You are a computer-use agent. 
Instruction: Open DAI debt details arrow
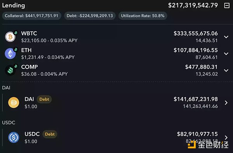[226, 103]
